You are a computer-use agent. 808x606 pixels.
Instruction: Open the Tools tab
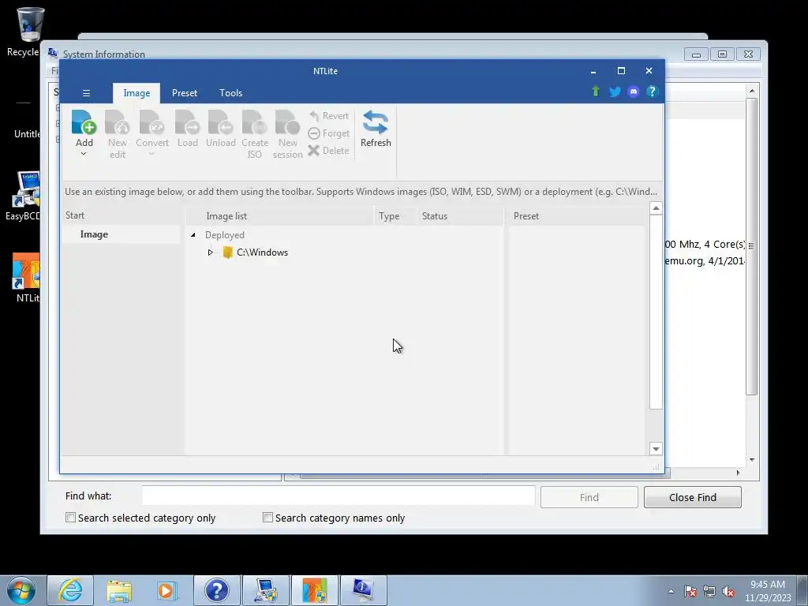(231, 93)
